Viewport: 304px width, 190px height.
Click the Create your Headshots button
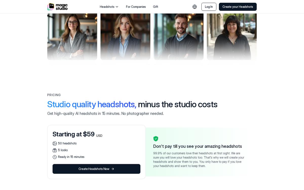[x=238, y=7]
